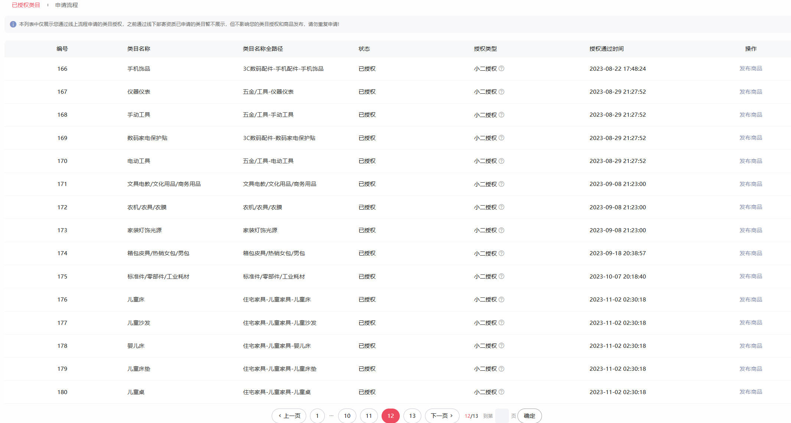Select the 已授权类目 tab
This screenshot has width=791, height=423.
tap(26, 5)
